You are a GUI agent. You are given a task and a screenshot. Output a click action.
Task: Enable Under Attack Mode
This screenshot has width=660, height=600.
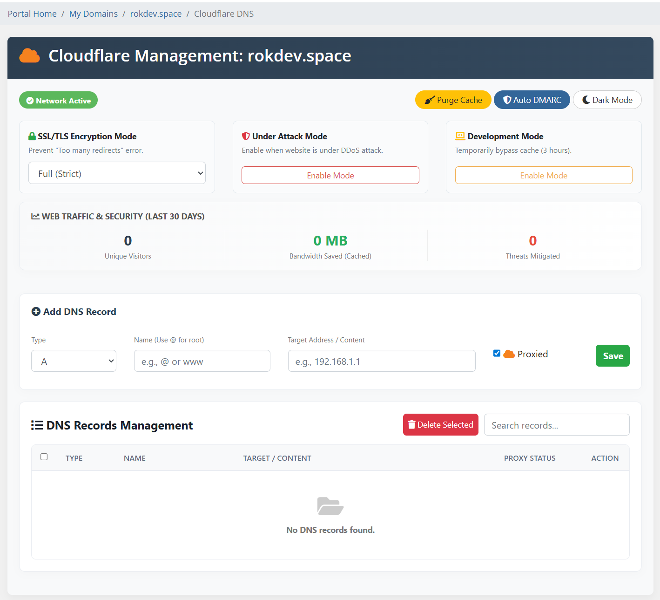click(330, 175)
